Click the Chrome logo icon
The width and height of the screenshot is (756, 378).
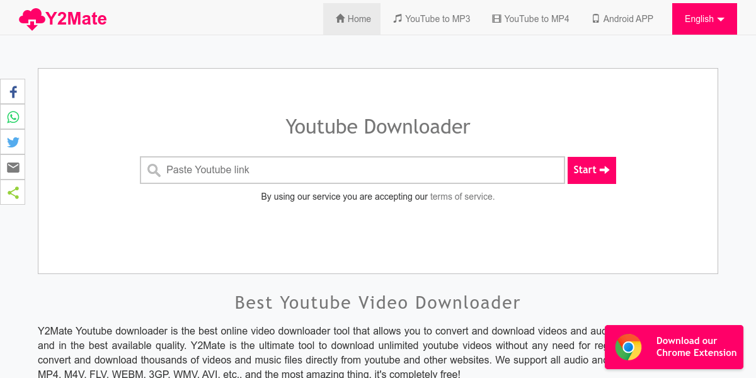pyautogui.click(x=628, y=346)
